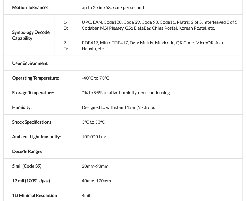Click the '0% to 95% relative humidity' text

(x=126, y=93)
